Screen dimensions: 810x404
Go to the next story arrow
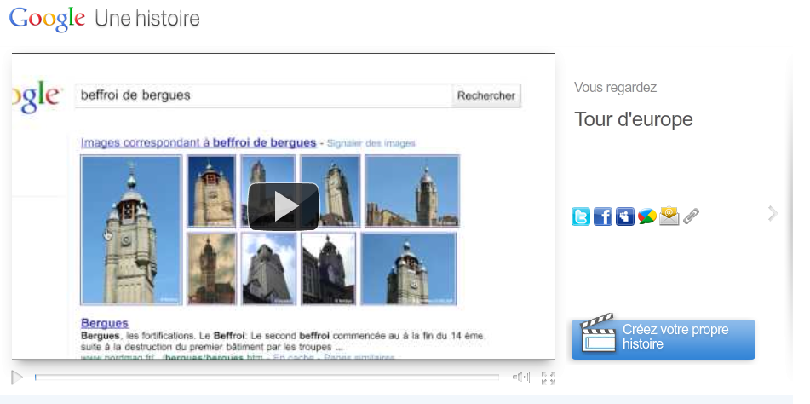tap(773, 213)
